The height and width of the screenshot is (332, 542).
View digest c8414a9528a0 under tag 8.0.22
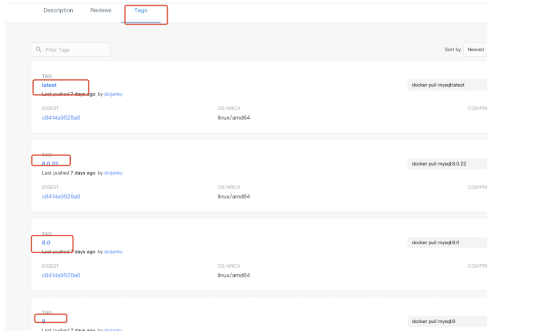tap(61, 197)
